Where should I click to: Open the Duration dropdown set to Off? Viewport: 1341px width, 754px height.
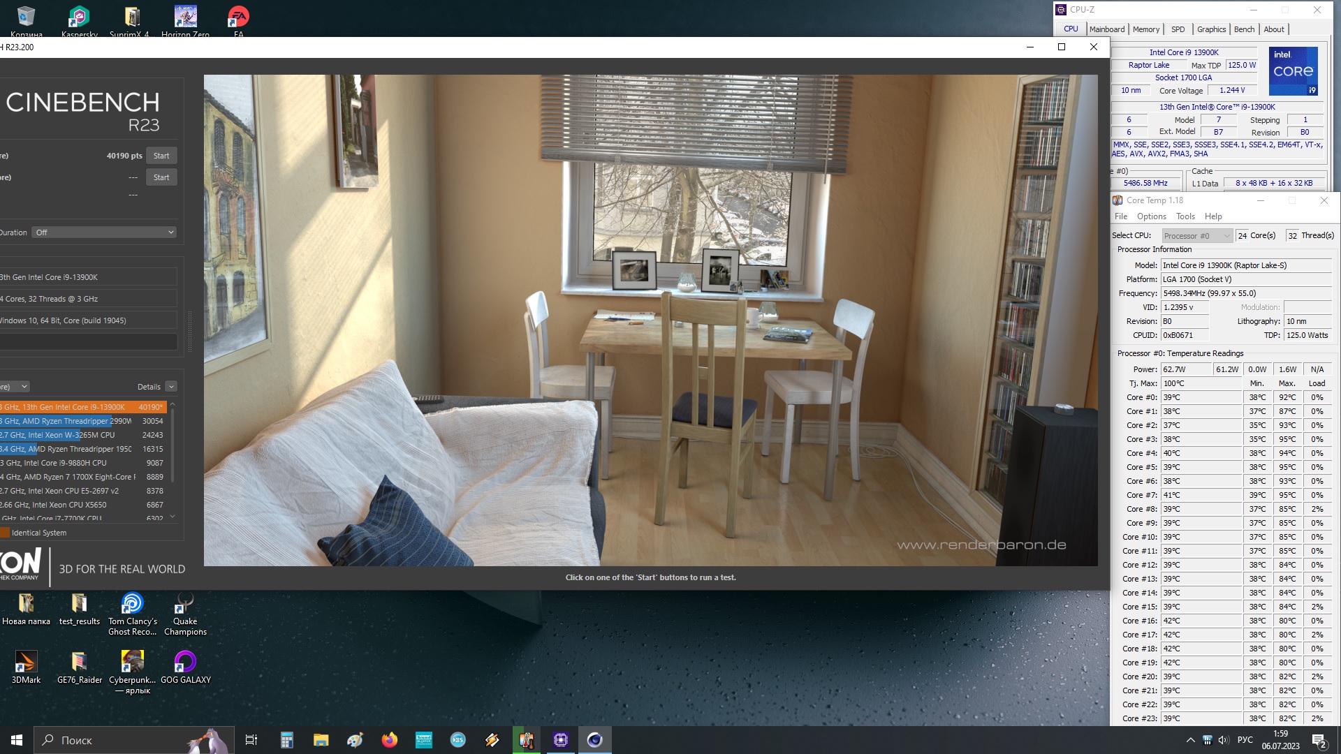pyautogui.click(x=104, y=232)
